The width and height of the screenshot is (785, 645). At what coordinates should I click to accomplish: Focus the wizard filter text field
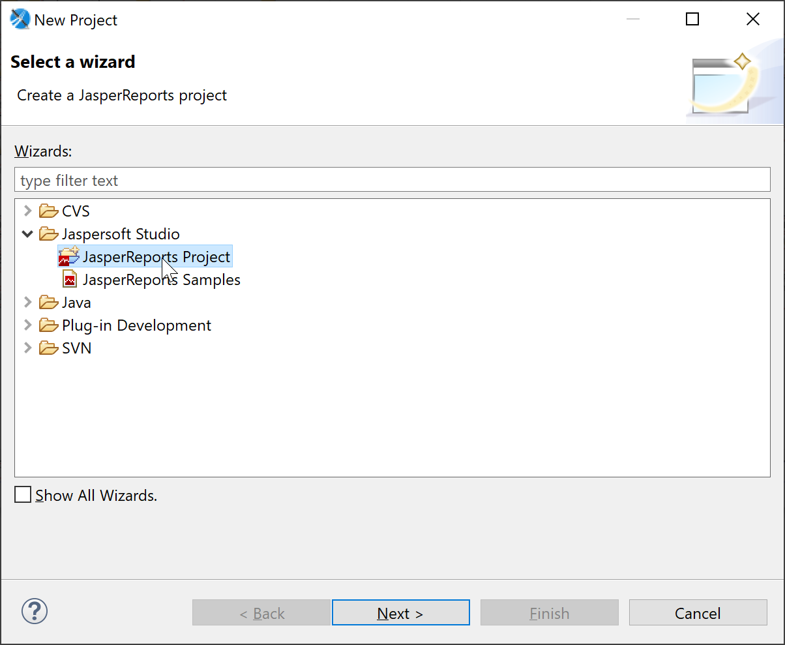391,180
